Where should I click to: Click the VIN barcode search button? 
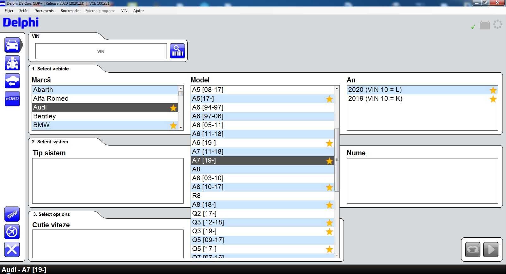point(177,51)
